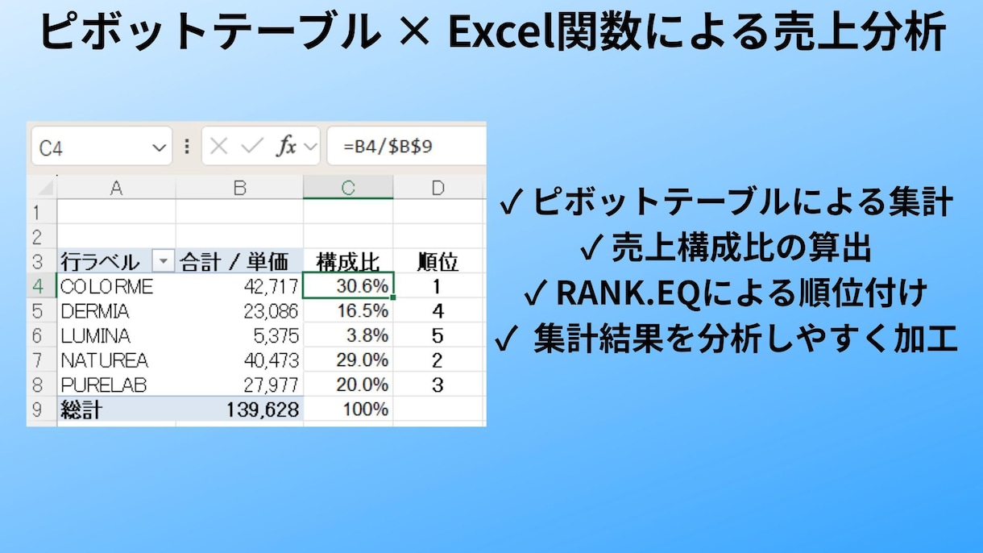Click the cell showing 29.0%
983x553 pixels.
click(348, 360)
